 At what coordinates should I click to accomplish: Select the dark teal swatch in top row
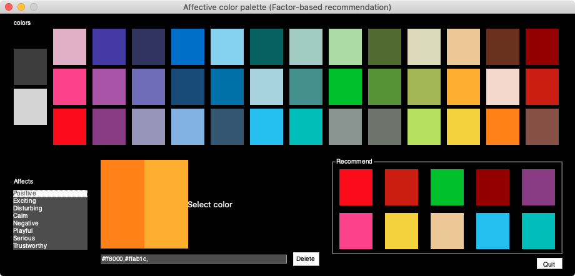coord(266,47)
